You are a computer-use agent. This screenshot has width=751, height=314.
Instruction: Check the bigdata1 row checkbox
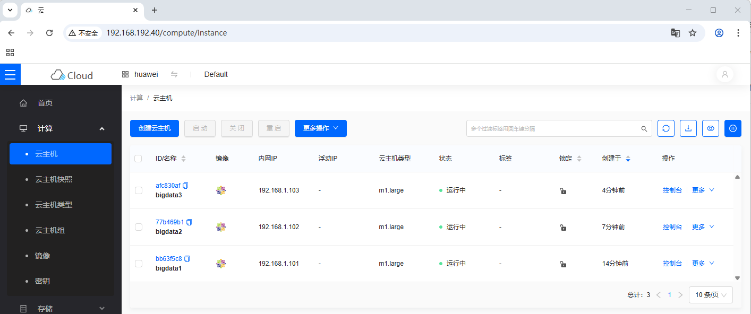click(139, 264)
